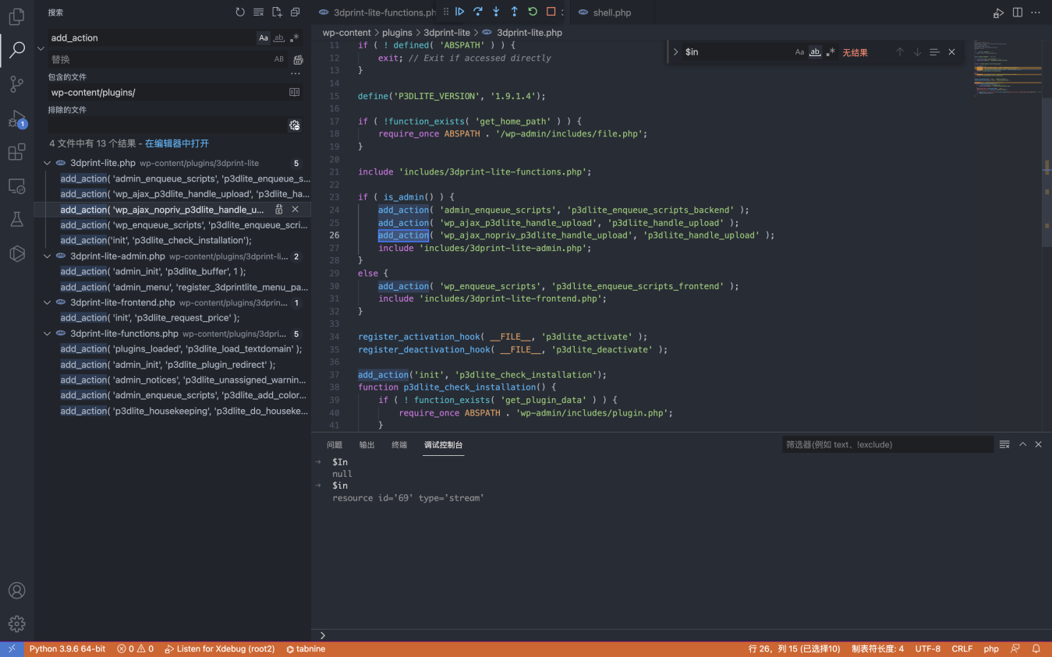Open the Explorer view in activity bar

16,16
